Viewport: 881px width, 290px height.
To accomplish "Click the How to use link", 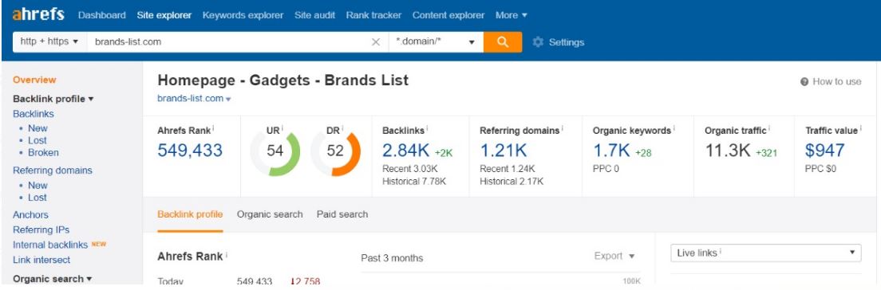I will (x=836, y=82).
